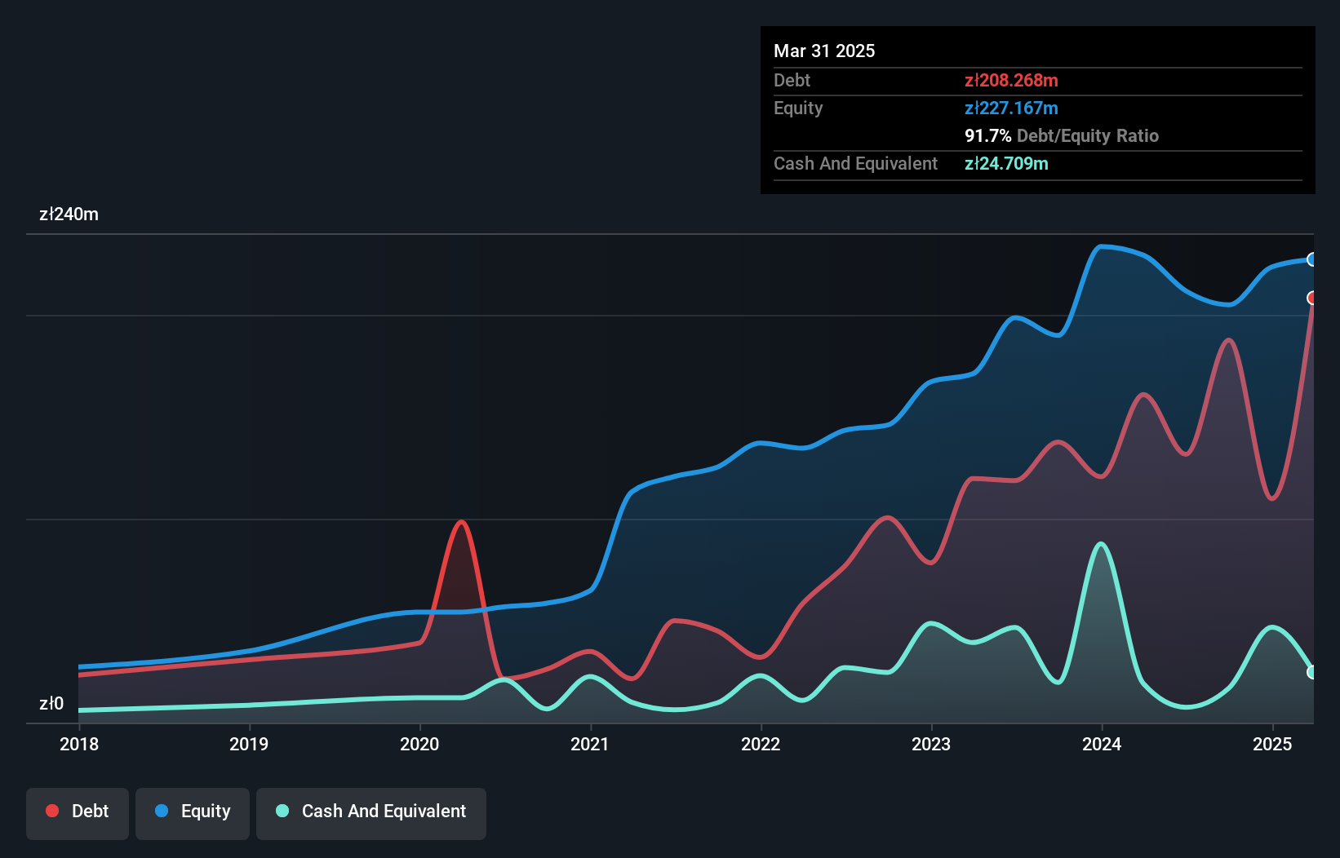1340x858 pixels.
Task: Select the blue Equity endpoint marker on the chart
Action: click(1313, 260)
